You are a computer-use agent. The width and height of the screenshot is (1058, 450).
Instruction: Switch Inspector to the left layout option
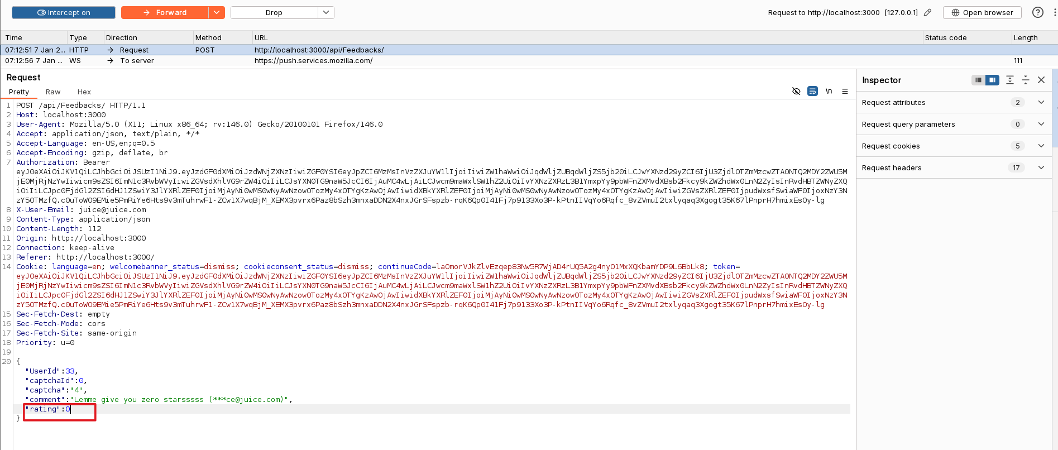978,80
